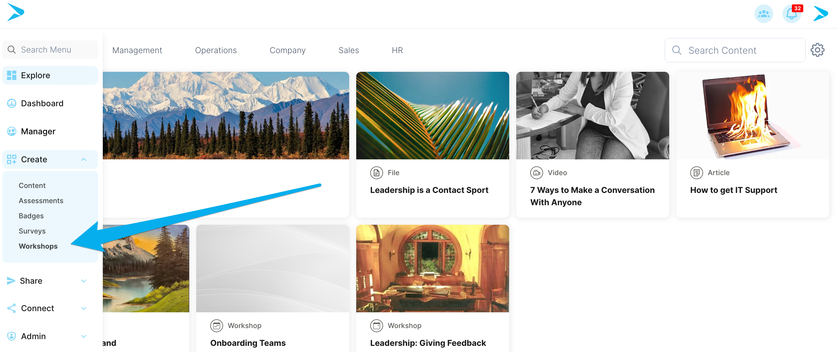Image resolution: width=838 pixels, height=352 pixels.
Task: Click the painted lake landscape thumbnail
Action: 146,269
